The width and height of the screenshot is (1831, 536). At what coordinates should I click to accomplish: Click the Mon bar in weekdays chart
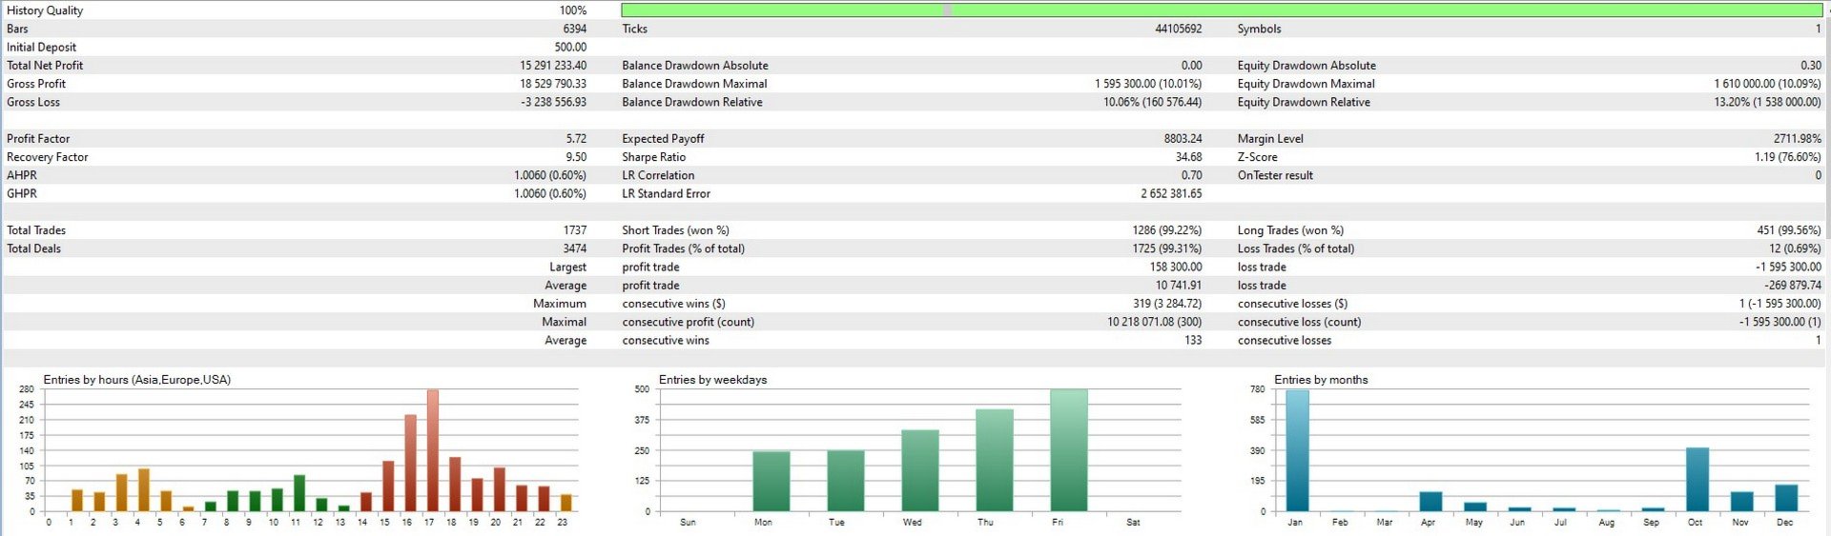pyautogui.click(x=771, y=482)
